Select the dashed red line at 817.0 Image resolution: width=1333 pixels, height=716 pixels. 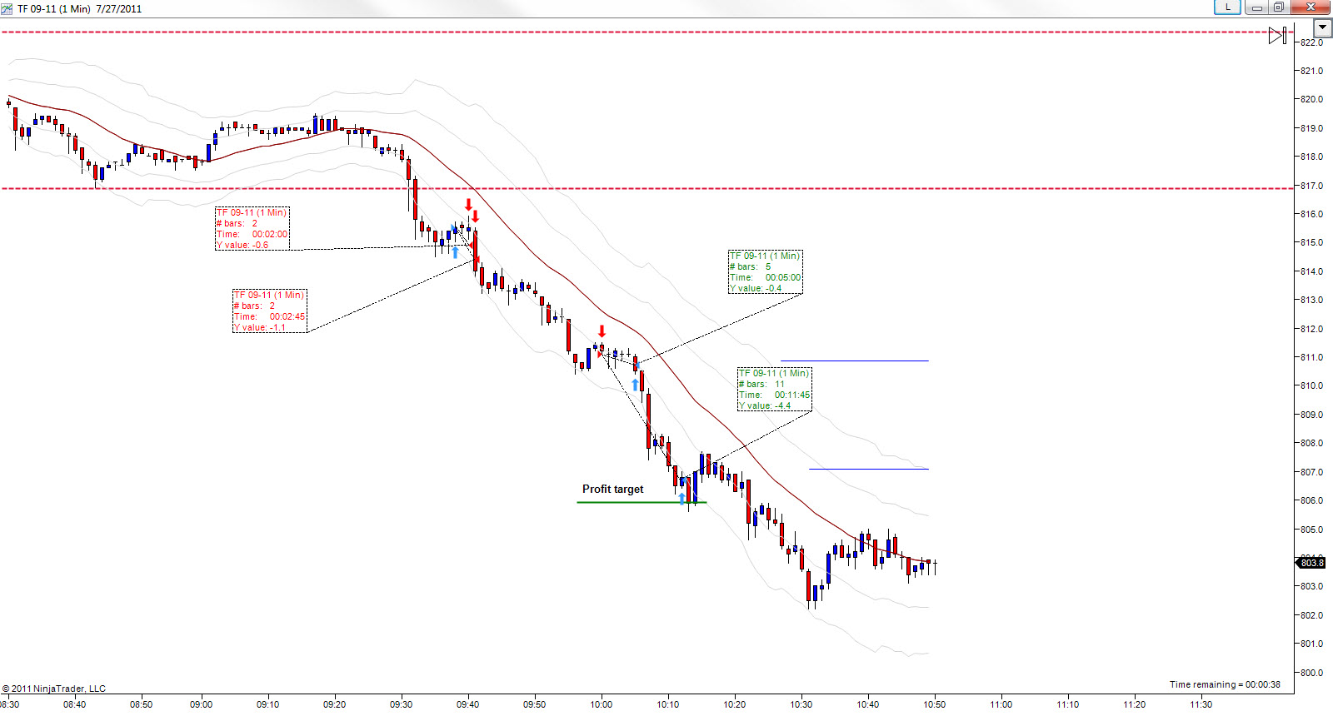[x=647, y=188]
